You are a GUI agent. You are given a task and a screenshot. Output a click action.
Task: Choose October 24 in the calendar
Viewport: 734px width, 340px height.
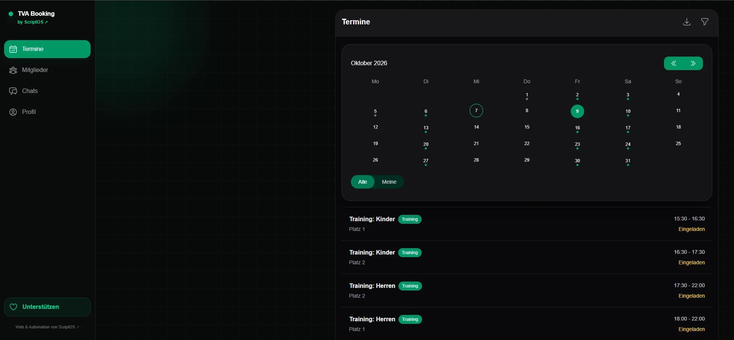click(x=628, y=145)
